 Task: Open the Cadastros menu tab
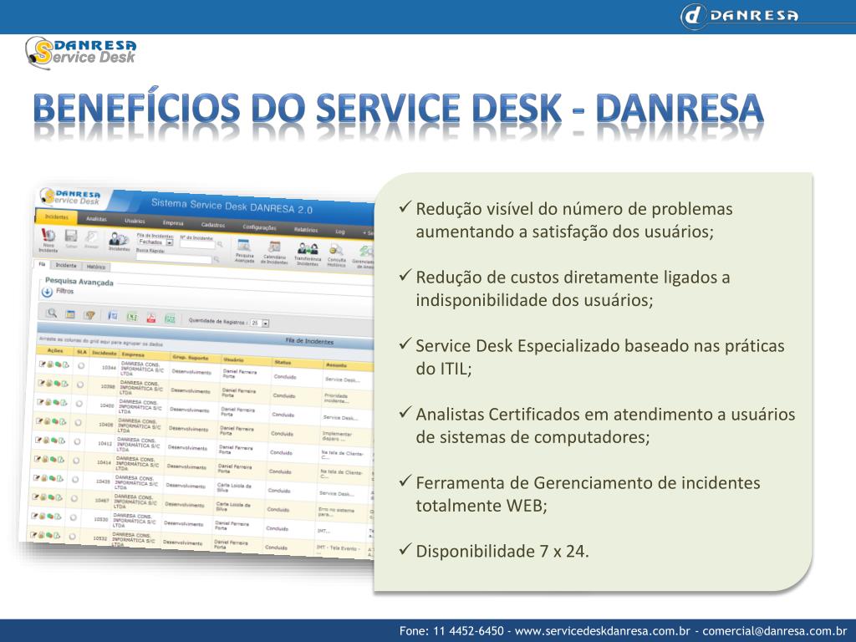point(213,225)
